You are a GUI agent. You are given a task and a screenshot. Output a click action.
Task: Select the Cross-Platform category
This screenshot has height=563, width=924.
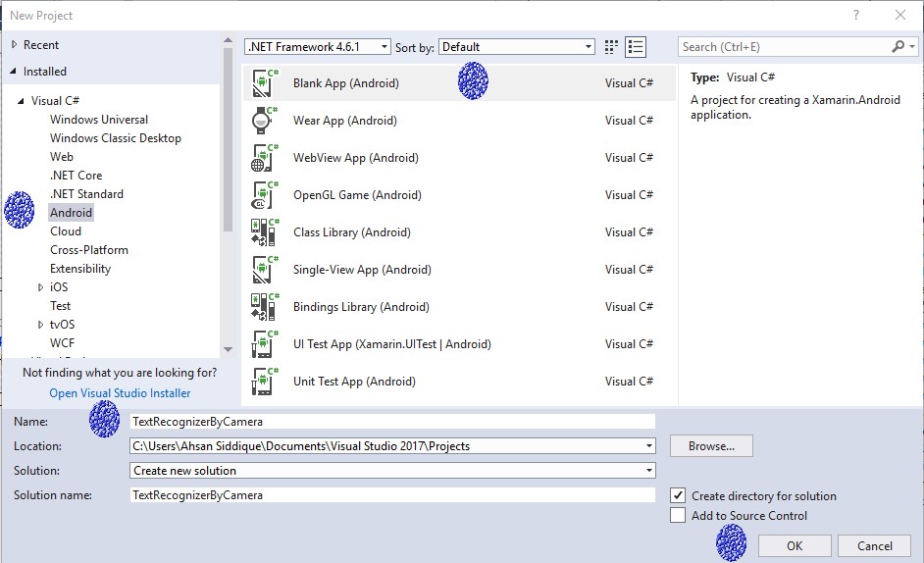point(89,250)
